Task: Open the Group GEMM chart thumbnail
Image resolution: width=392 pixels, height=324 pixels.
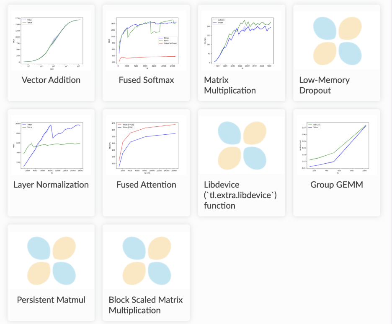Action: click(x=337, y=145)
